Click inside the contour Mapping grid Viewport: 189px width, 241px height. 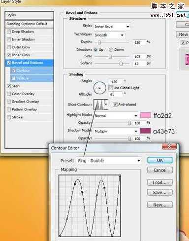(90, 206)
